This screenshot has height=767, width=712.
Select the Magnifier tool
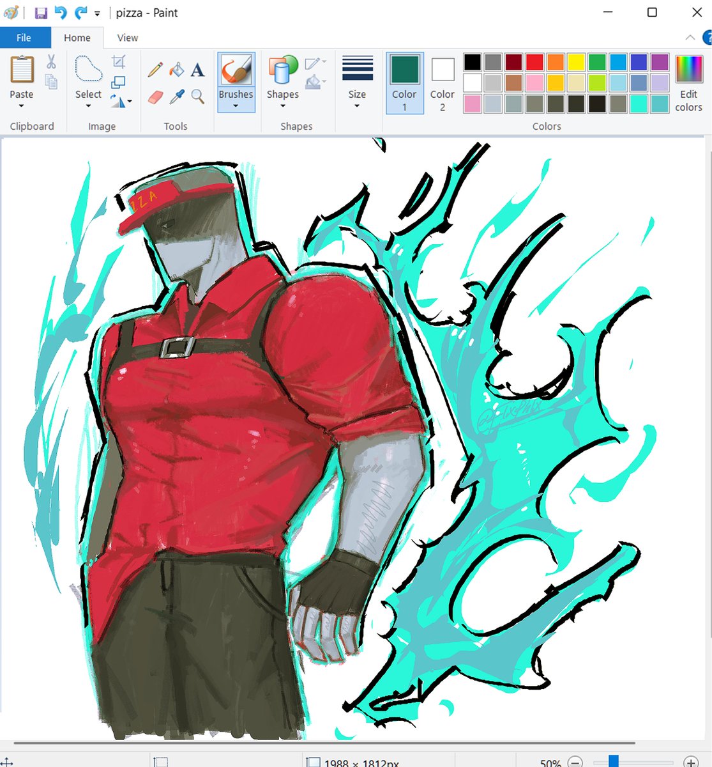198,97
